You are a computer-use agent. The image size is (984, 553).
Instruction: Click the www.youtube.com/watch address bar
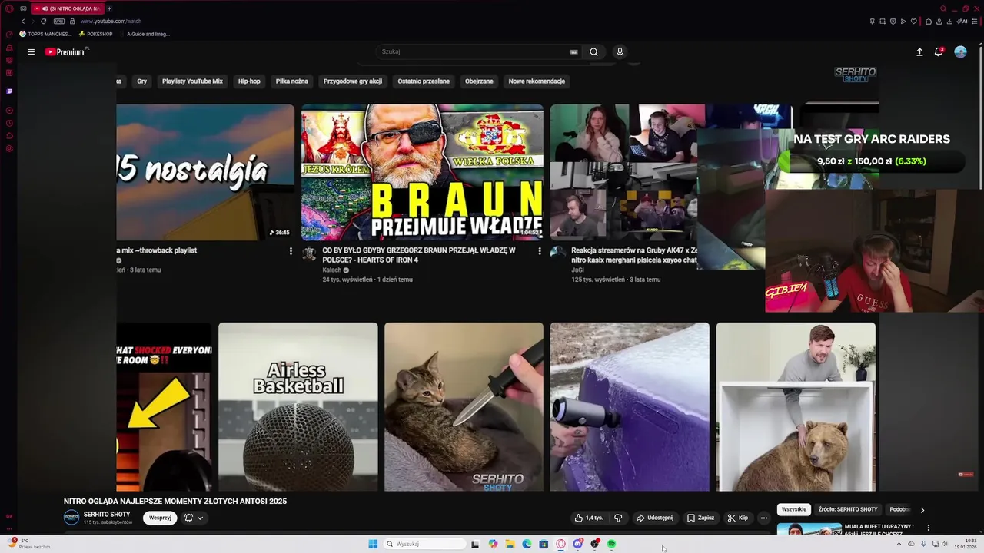[x=111, y=22]
